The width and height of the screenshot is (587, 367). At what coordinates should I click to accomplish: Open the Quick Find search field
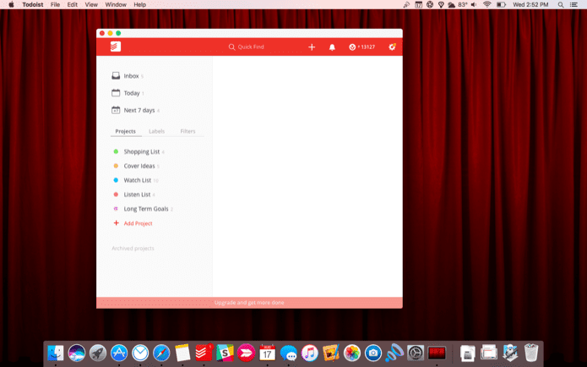(x=247, y=47)
